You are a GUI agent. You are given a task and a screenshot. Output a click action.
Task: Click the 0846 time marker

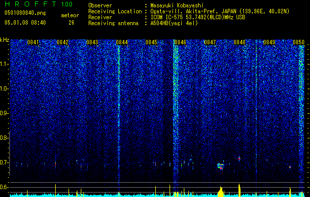(180, 42)
